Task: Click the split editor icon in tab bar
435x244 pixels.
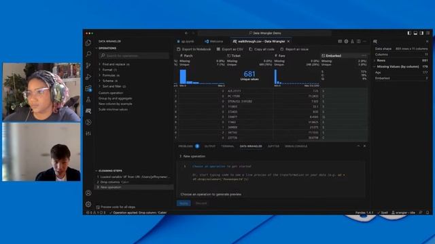Action: [358, 41]
